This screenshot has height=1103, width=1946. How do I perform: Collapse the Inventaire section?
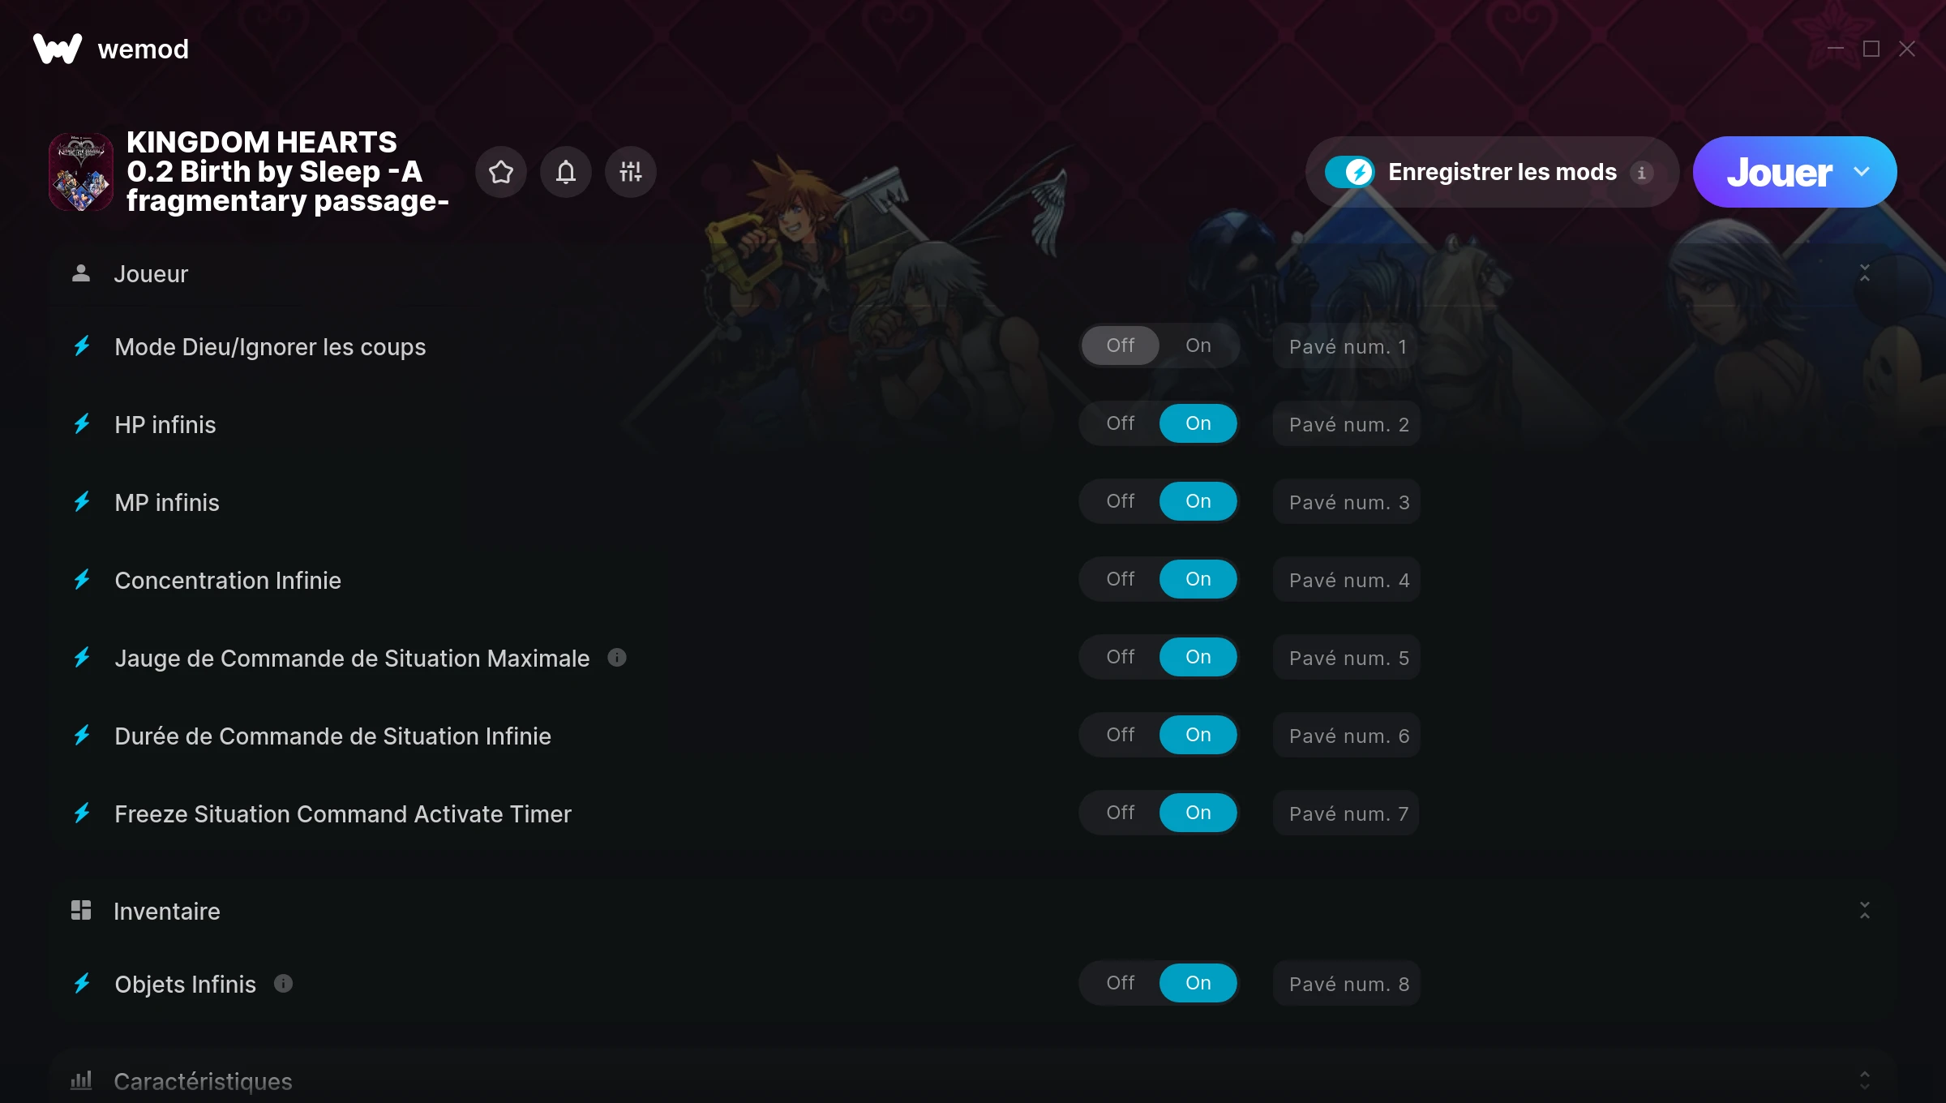[x=1864, y=911]
